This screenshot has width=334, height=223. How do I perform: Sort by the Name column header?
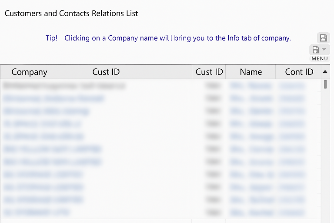(x=250, y=72)
